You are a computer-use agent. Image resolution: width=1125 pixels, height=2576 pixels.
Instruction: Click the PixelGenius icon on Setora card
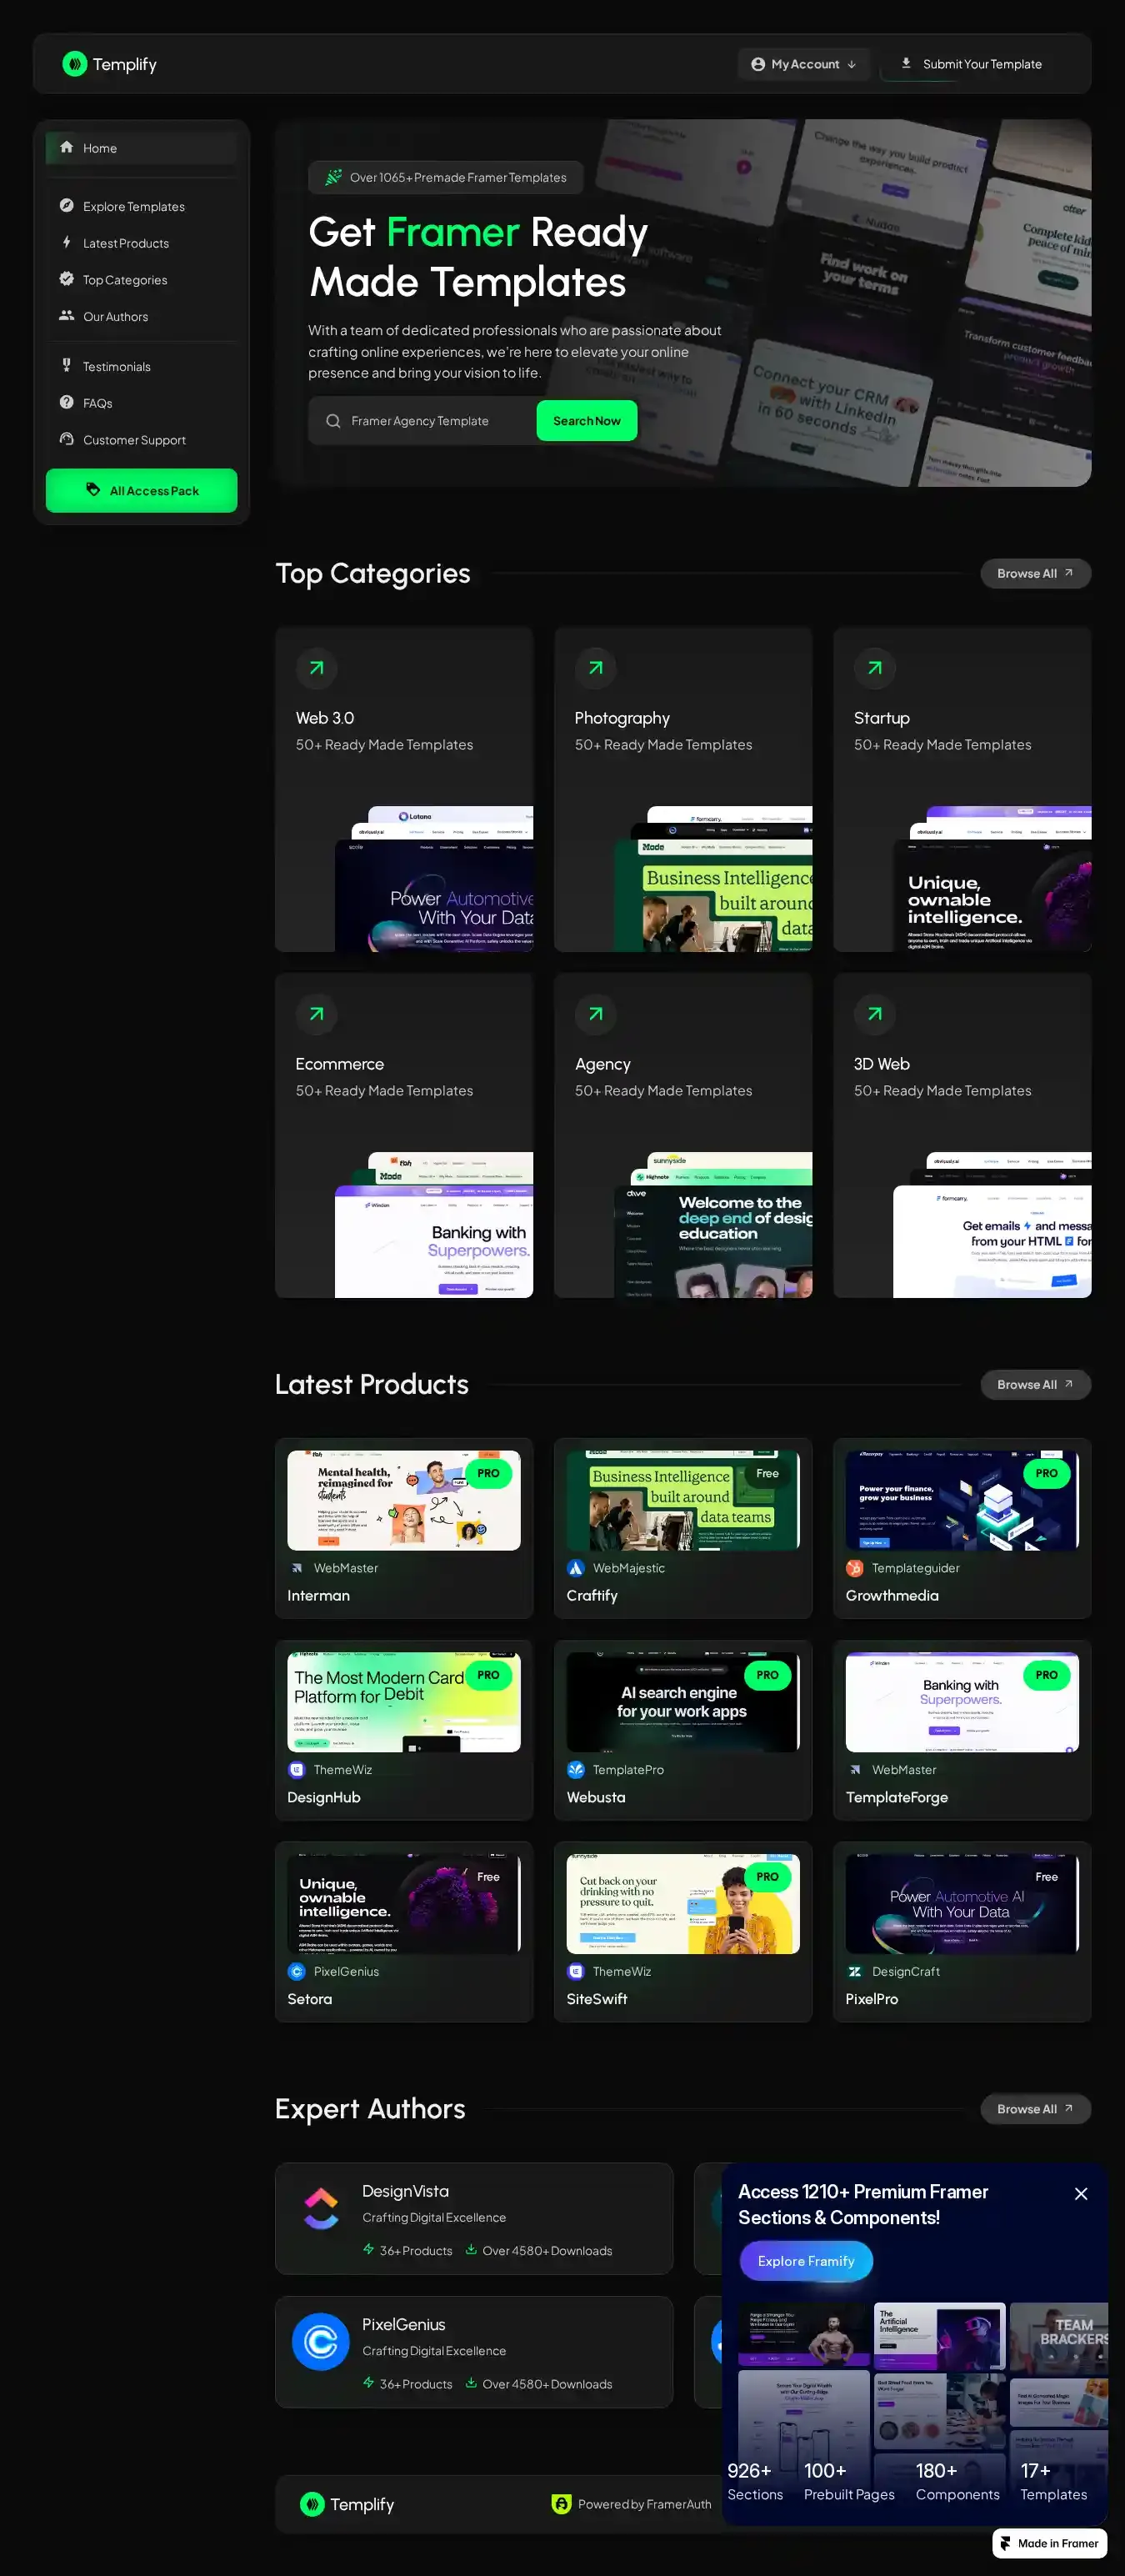point(296,1971)
